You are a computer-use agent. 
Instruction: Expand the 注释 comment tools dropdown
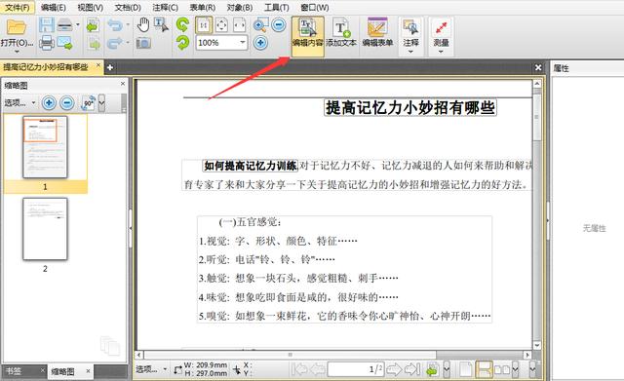410,52
